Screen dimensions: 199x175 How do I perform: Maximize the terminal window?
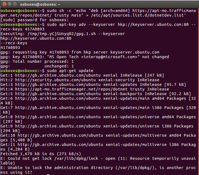(15, 4)
